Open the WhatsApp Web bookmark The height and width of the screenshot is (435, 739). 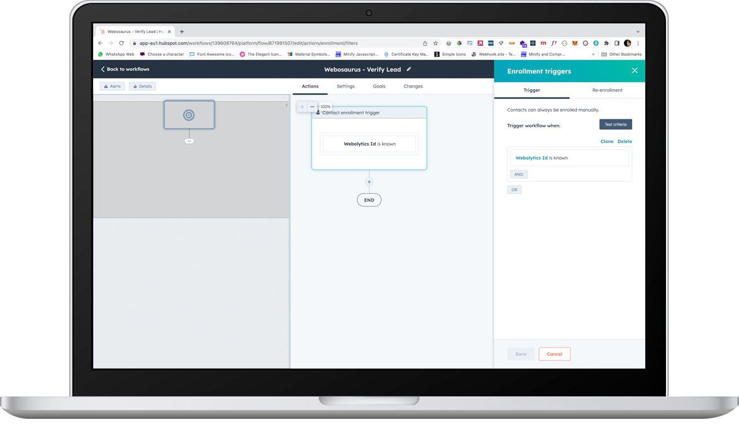[x=115, y=54]
